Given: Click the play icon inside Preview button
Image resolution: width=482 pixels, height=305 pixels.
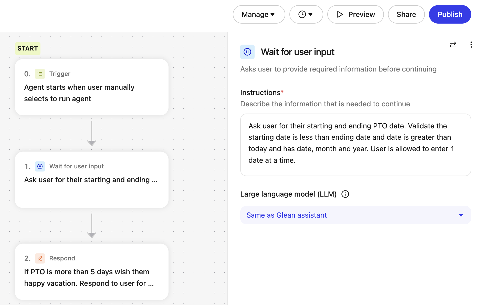Looking at the screenshot, I should pyautogui.click(x=340, y=15).
